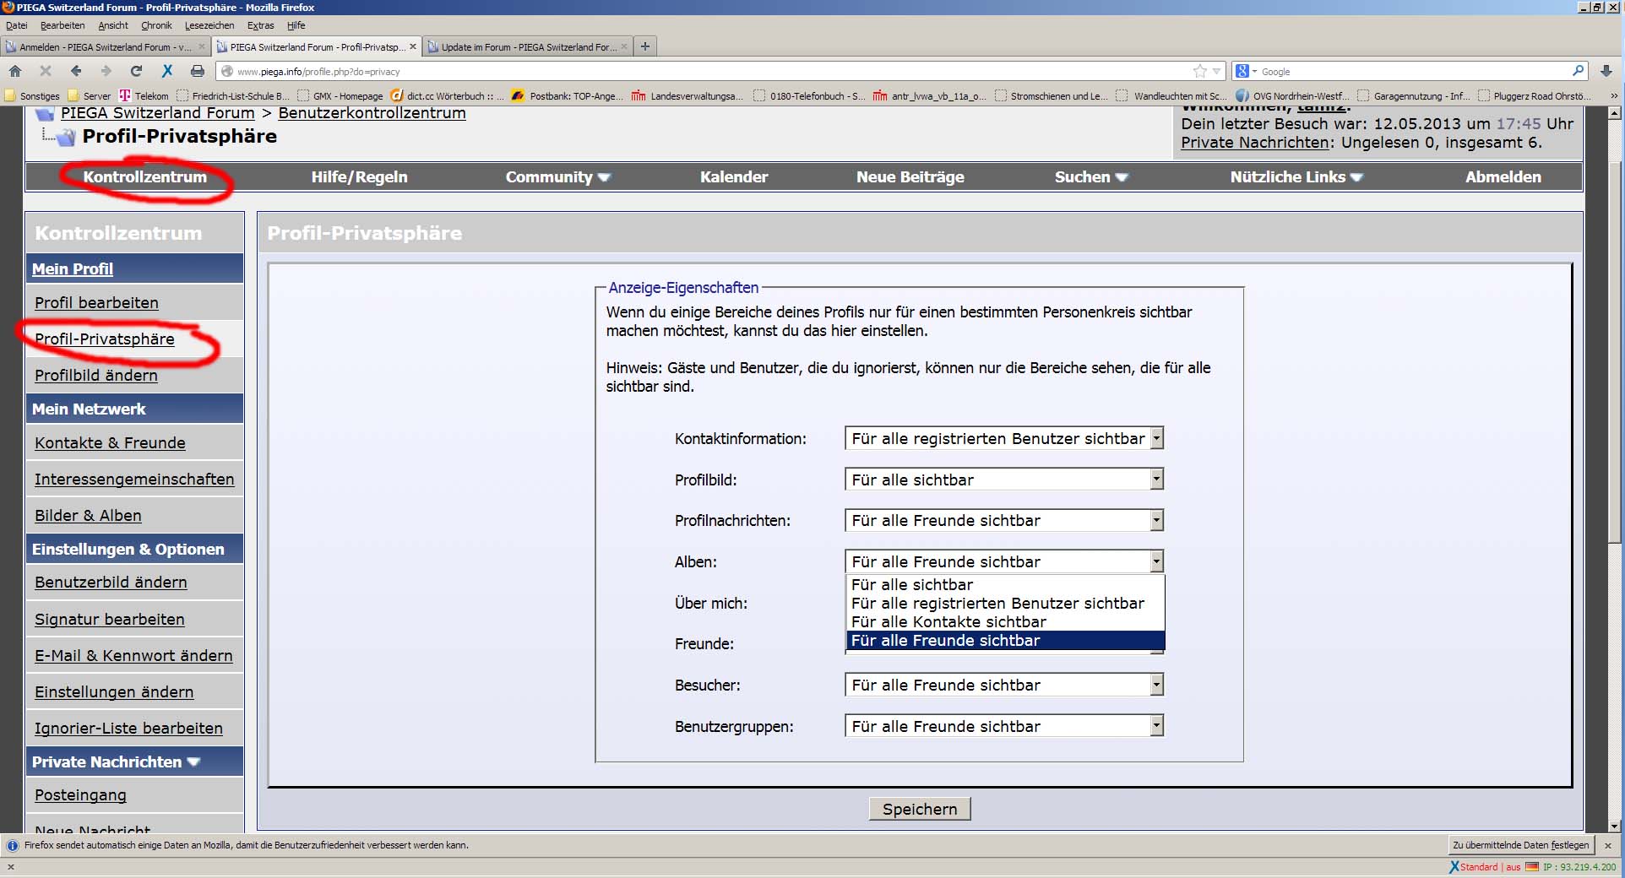Open the 'Signatur bearbeiten' link
This screenshot has width=1625, height=878.
109,620
